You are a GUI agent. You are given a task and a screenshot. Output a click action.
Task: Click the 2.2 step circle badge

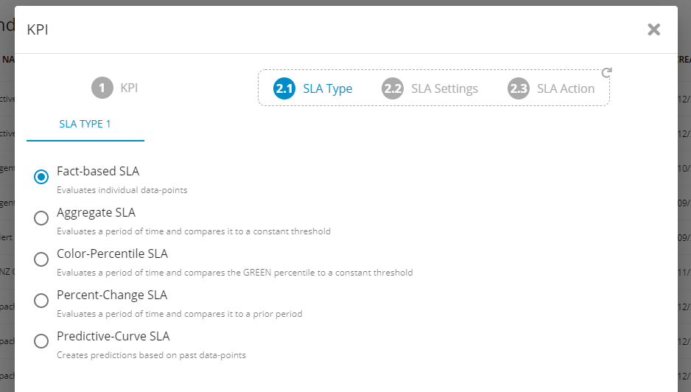point(393,89)
